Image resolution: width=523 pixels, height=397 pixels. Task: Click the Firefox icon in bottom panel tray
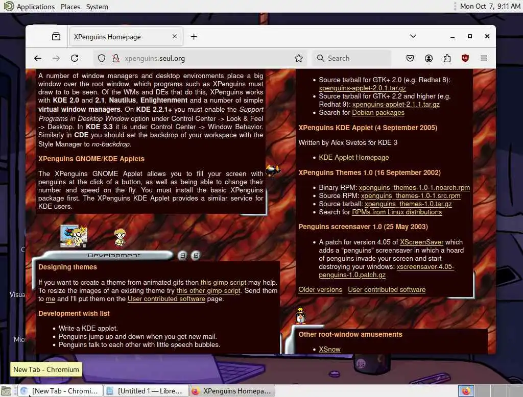click(x=466, y=391)
